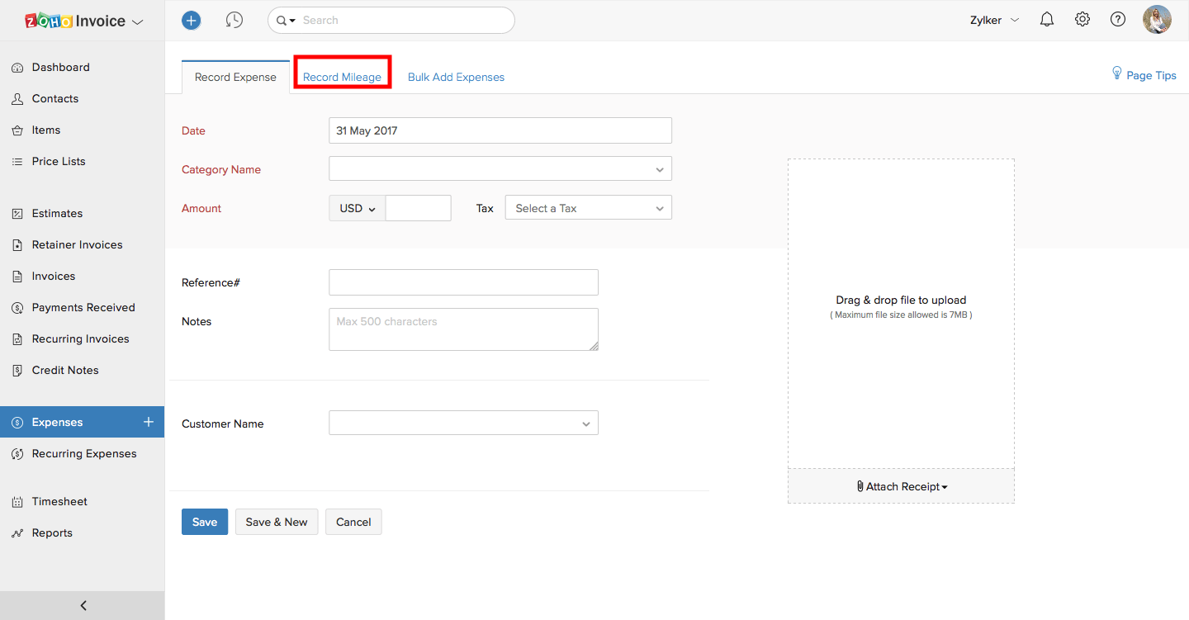This screenshot has width=1189, height=620.
Task: Click the plus icon beside Expenses
Action: (149, 422)
